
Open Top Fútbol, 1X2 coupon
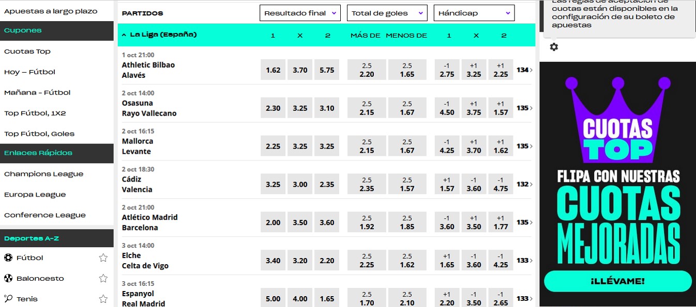click(35, 113)
